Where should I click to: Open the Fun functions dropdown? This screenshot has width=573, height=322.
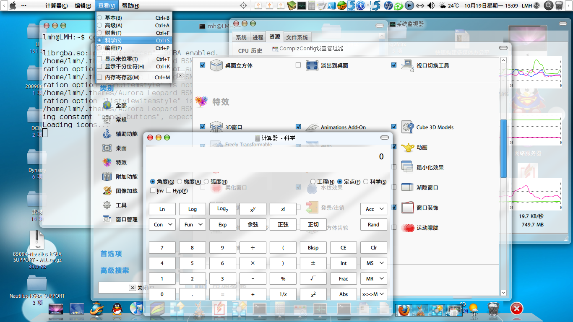pos(192,224)
